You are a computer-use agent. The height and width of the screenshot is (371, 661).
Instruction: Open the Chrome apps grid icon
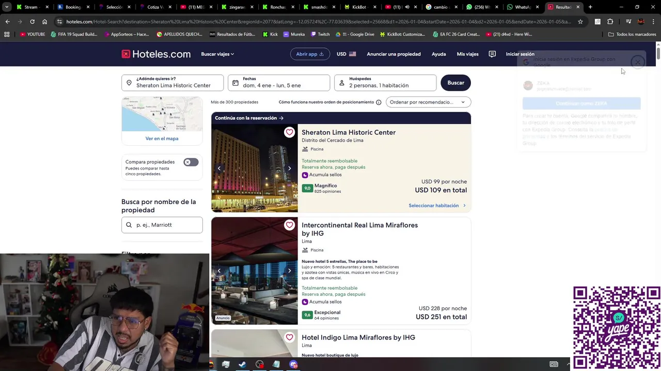[7, 34]
